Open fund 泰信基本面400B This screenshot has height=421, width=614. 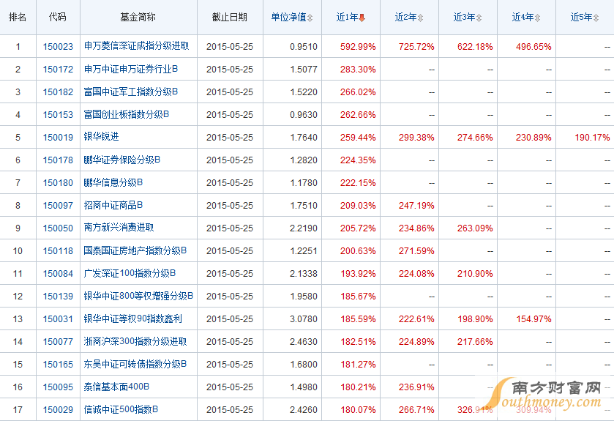(x=116, y=387)
